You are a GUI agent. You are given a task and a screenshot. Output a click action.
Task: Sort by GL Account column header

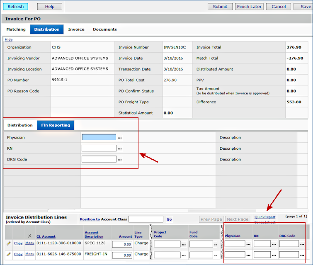46,236
